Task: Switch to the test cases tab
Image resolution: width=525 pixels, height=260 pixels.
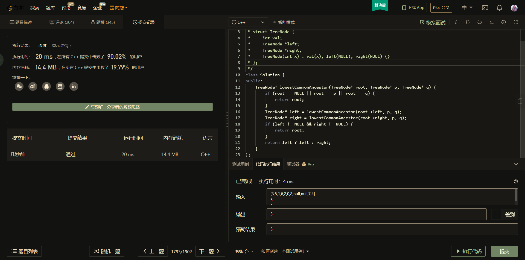Action: click(241, 164)
